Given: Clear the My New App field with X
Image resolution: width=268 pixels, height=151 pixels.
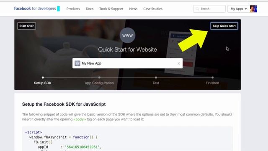Looking at the screenshot, I should tap(179, 63).
